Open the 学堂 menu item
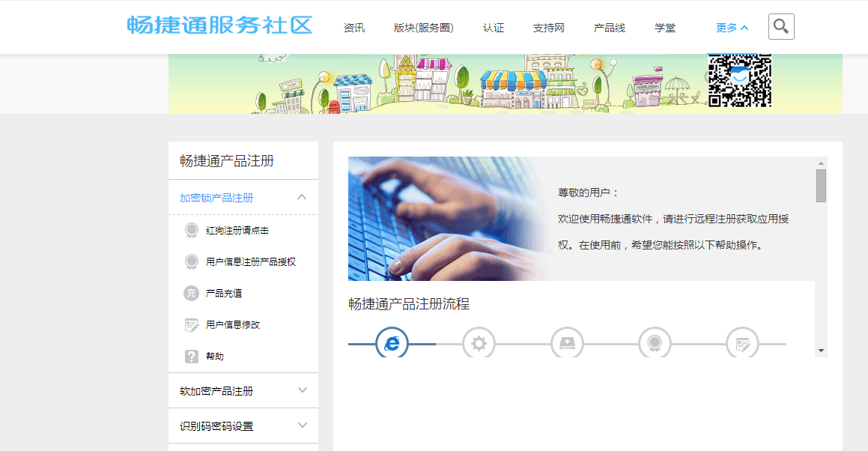Viewport: 868px width, 451px height. pyautogui.click(x=665, y=28)
